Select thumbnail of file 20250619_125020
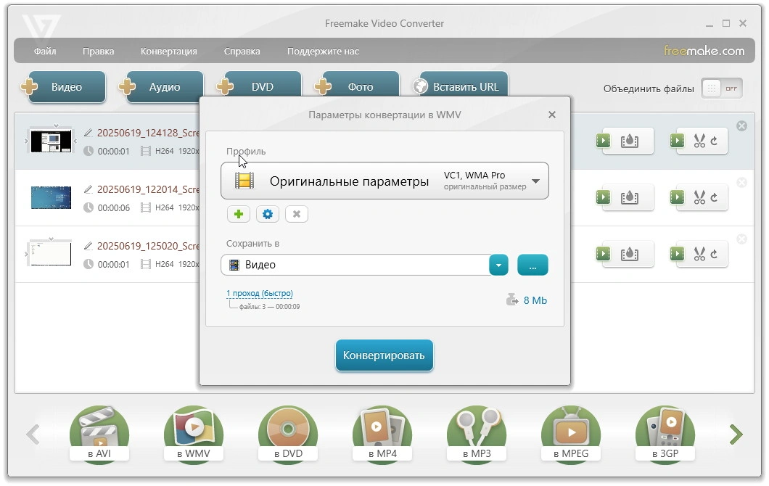The width and height of the screenshot is (769, 486). [51, 254]
